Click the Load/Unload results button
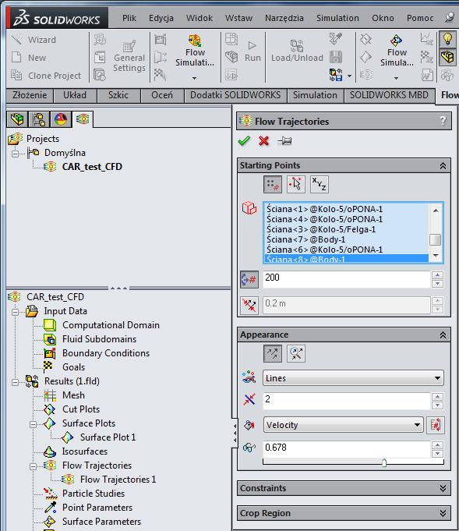 point(297,51)
